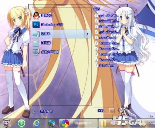Launch Internet Explorer from the taskbar
The height and width of the screenshot is (128, 155).
pos(37,123)
